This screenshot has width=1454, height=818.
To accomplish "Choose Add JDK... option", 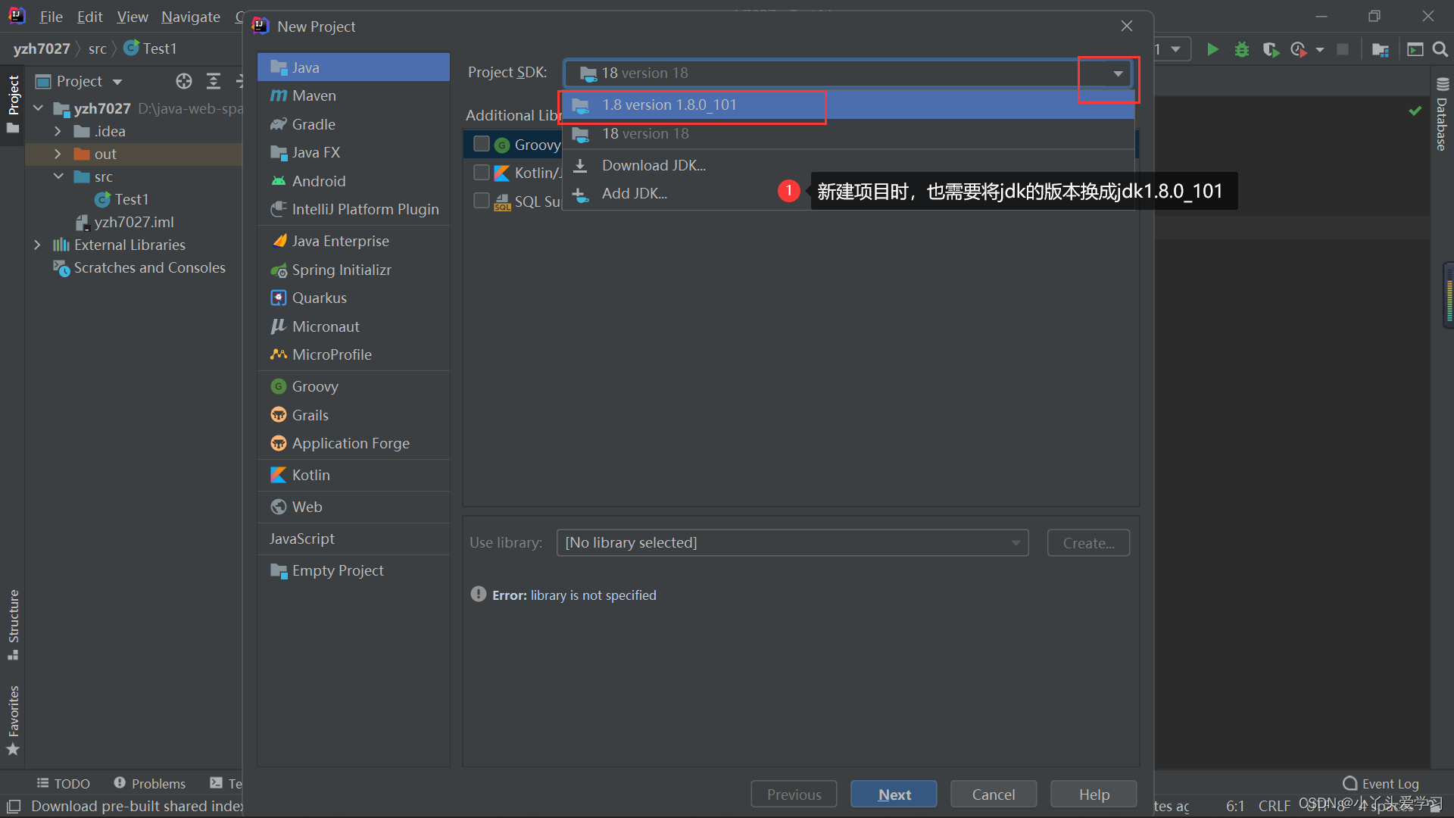I will [848, 193].
